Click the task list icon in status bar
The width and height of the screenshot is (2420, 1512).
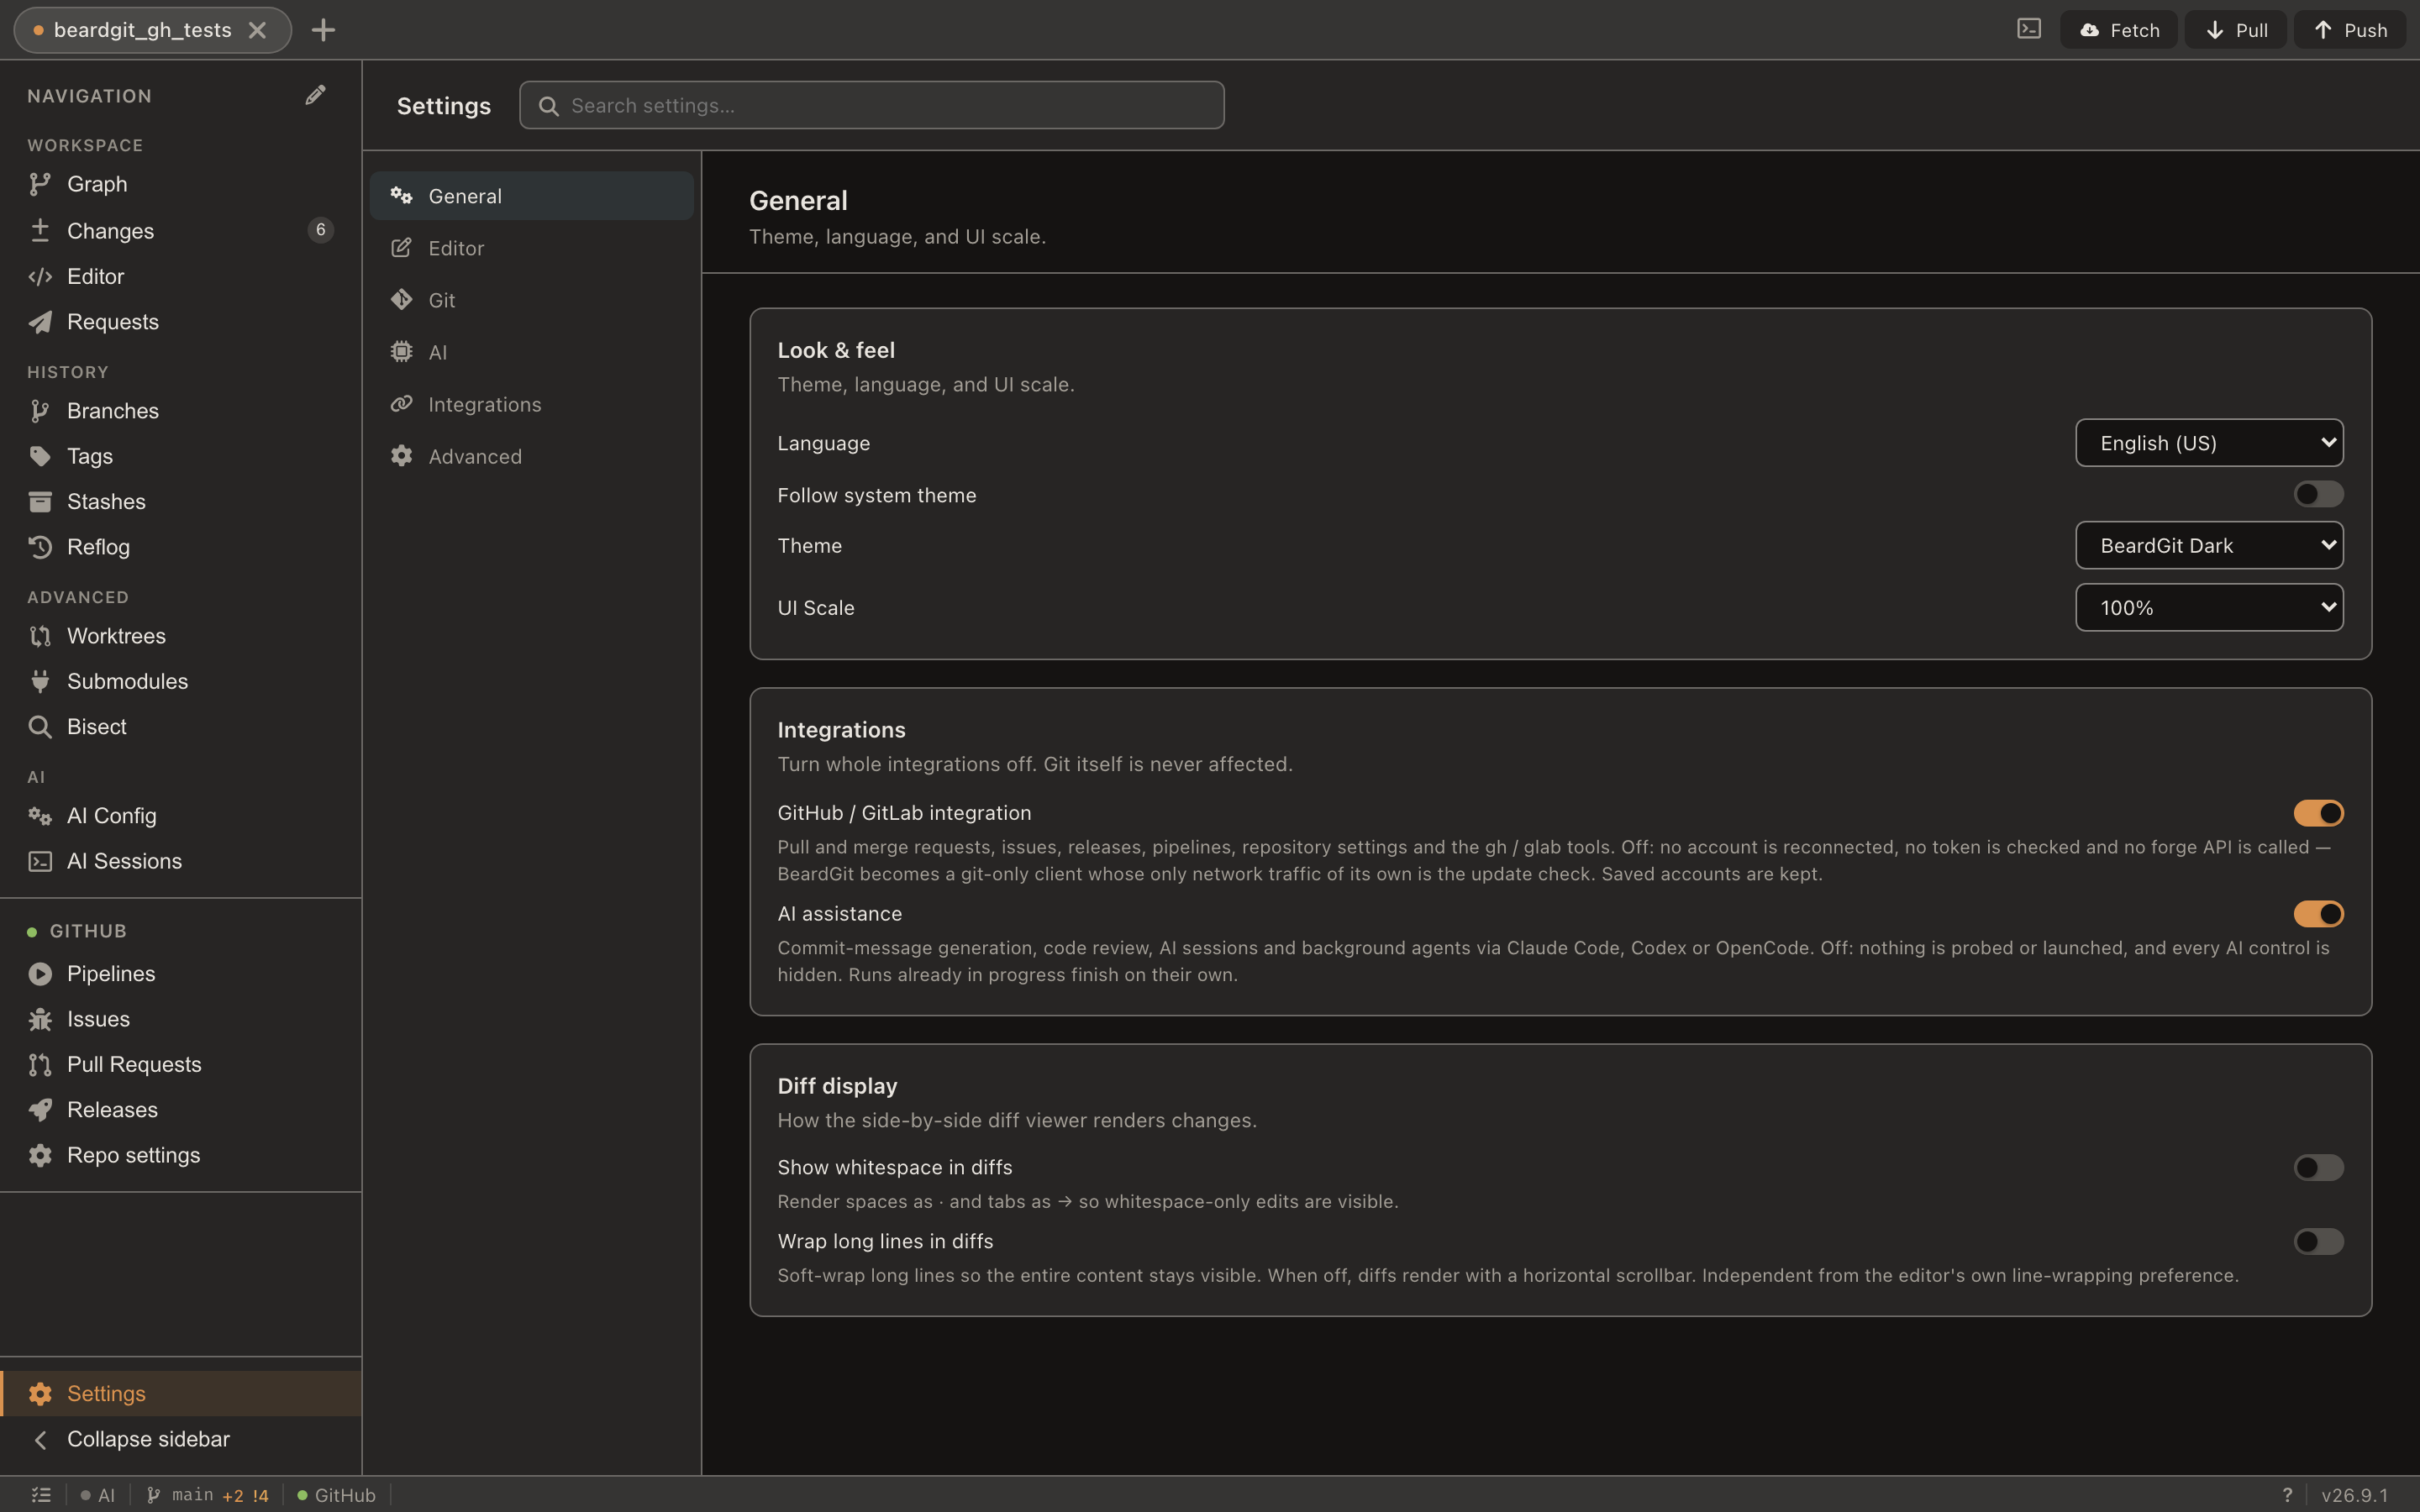(x=41, y=1495)
